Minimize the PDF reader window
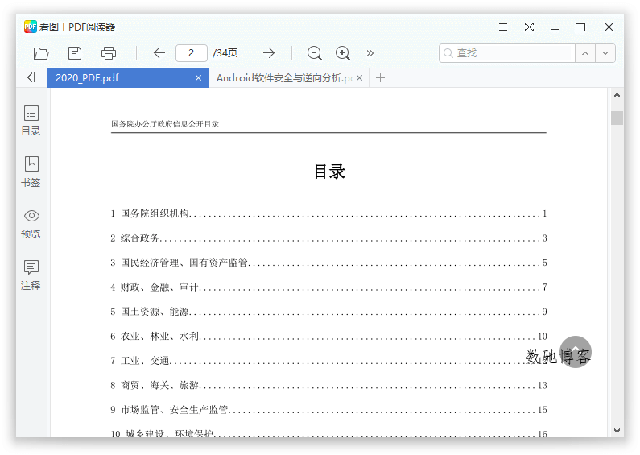Viewport: 640px width, 455px height. pyautogui.click(x=555, y=27)
